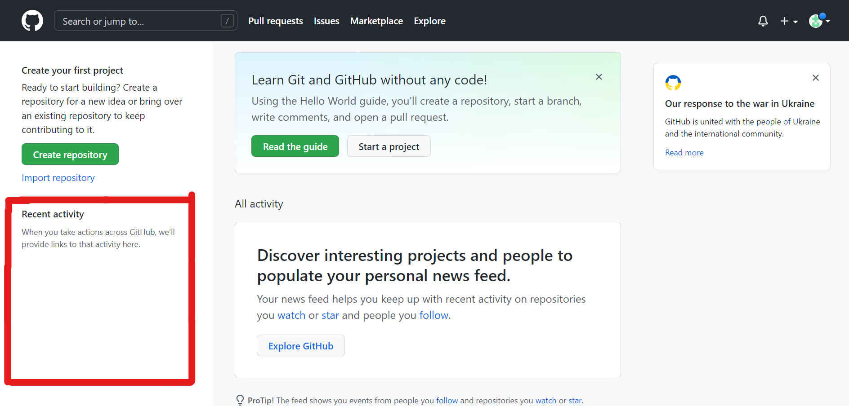Click the Create your first project heading
Viewport: 849px width, 406px height.
pos(72,71)
